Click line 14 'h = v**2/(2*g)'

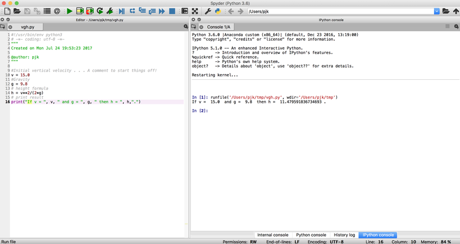click(x=27, y=93)
